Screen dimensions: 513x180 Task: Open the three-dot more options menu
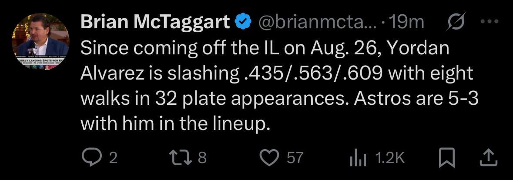(489, 22)
